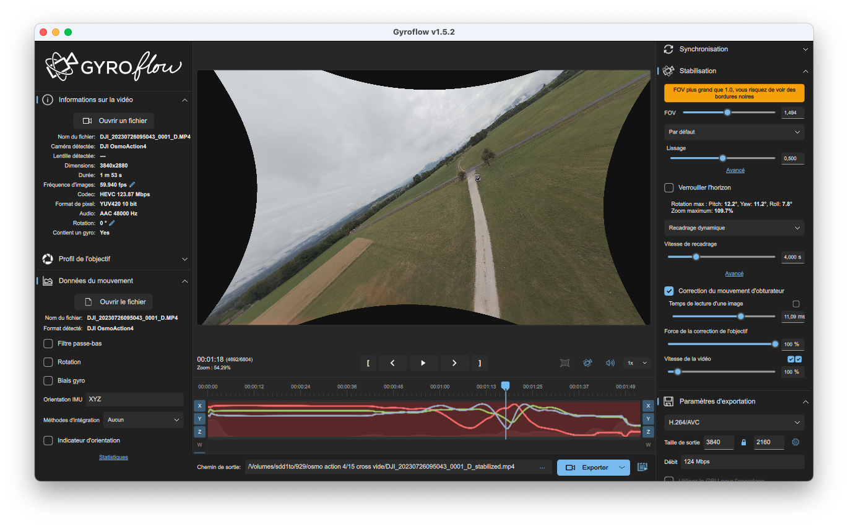848x527 pixels.
Task: Open Méthodes d'intégration Aucun dropdown
Action: [144, 420]
